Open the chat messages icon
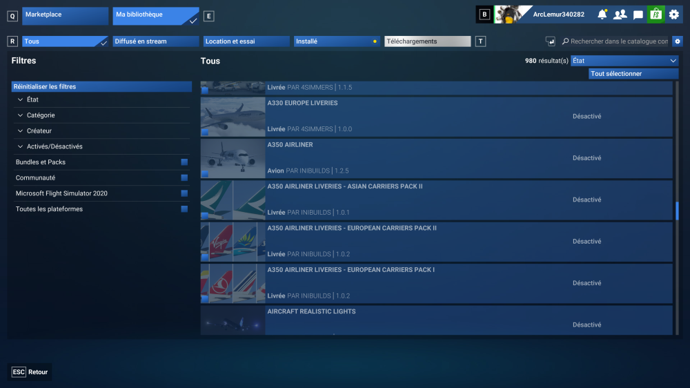The height and width of the screenshot is (388, 690). coord(638,15)
